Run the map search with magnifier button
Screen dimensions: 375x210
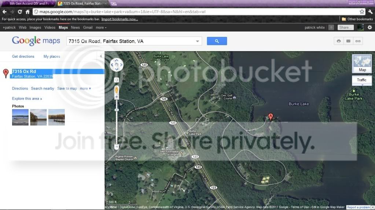click(x=217, y=41)
